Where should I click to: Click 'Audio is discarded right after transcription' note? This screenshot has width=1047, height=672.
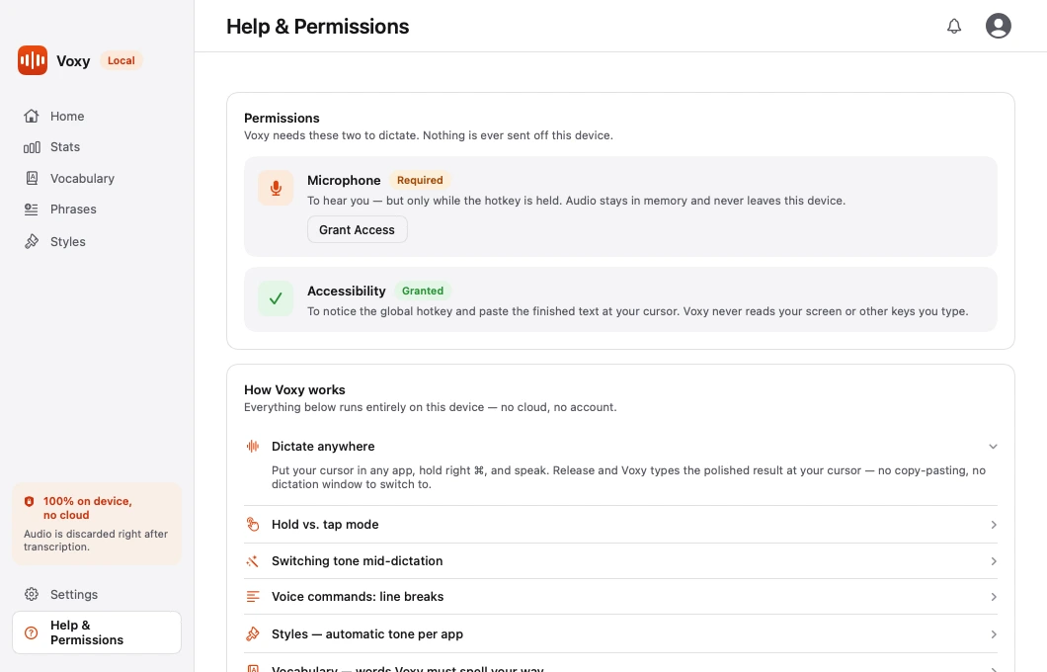[96, 540]
